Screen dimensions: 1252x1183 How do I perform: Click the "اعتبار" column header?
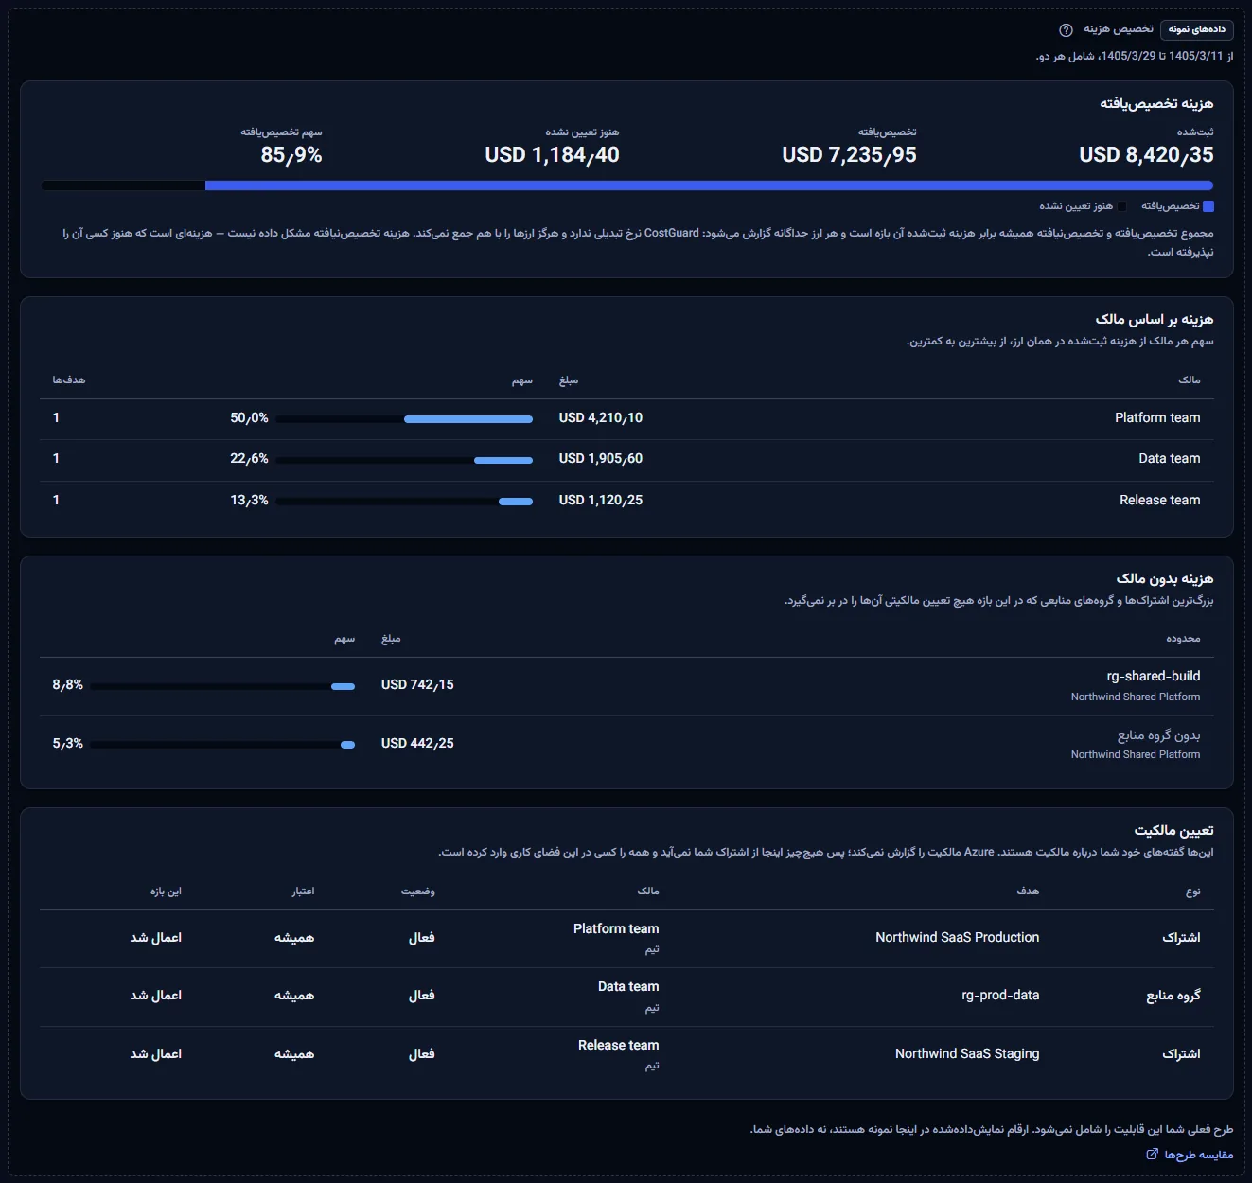tap(303, 891)
